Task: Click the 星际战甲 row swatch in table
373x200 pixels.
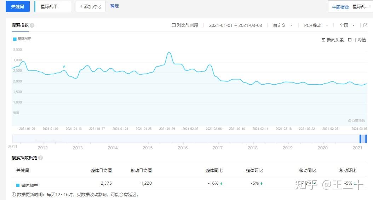Action: click(x=18, y=185)
